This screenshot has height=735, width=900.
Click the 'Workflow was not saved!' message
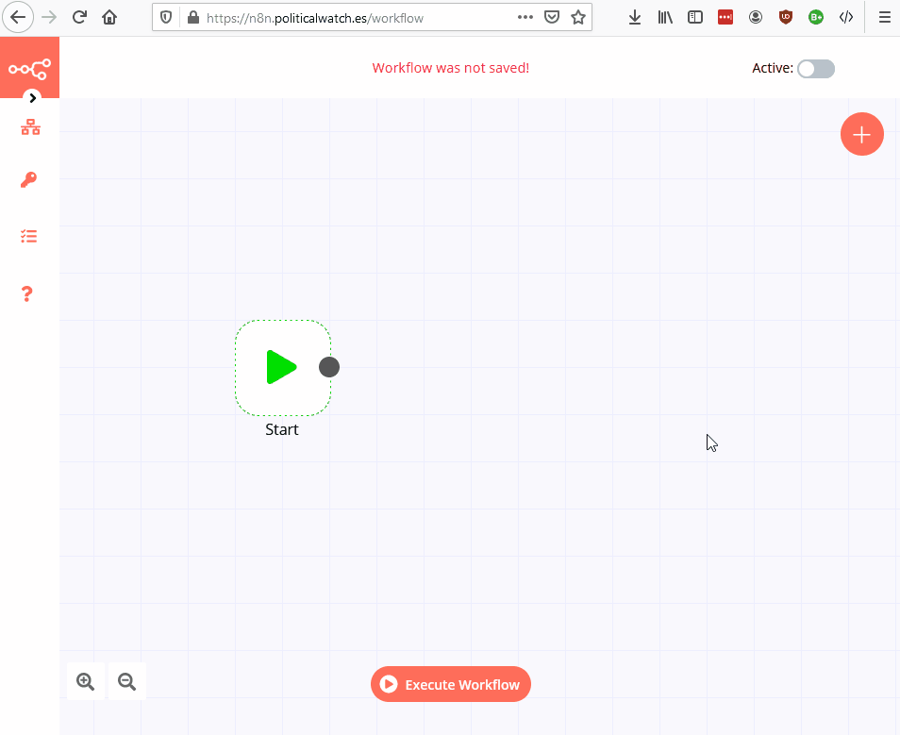[451, 68]
